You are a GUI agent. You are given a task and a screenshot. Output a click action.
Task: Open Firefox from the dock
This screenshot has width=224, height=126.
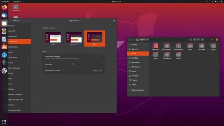4,7
